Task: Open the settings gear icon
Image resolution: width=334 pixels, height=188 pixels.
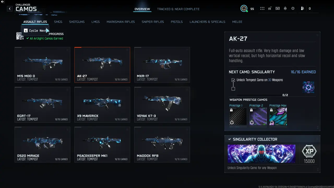Action: (x=293, y=9)
